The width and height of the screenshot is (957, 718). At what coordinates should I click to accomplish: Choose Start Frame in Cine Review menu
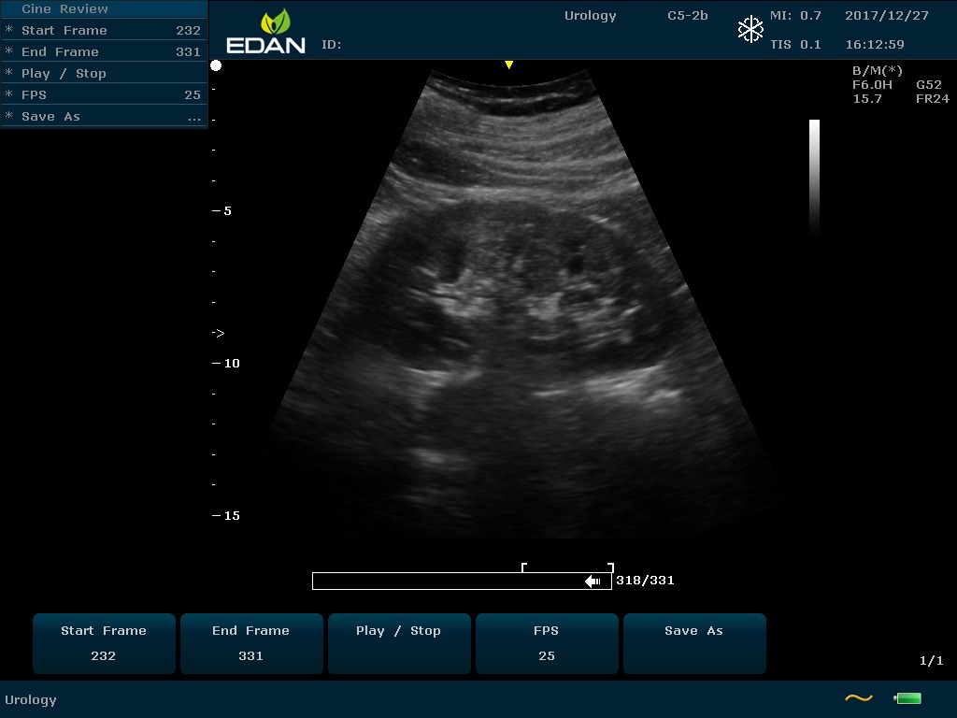(103, 30)
